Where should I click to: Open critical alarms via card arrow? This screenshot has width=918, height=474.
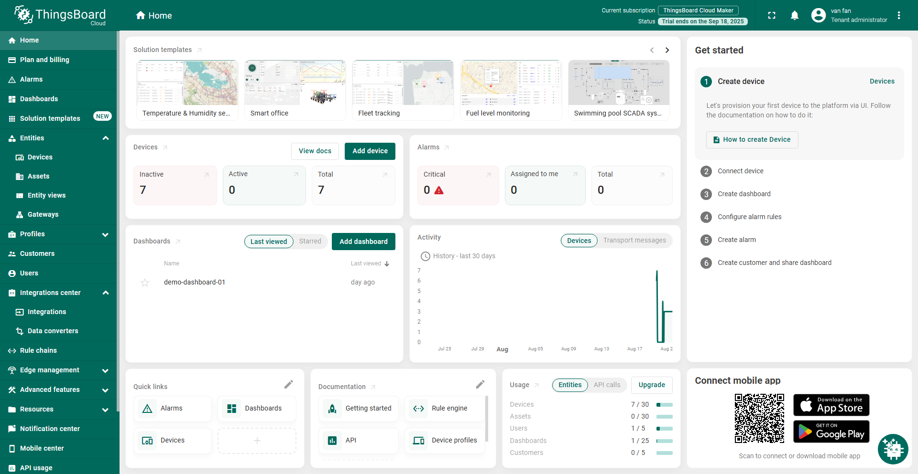tap(489, 175)
